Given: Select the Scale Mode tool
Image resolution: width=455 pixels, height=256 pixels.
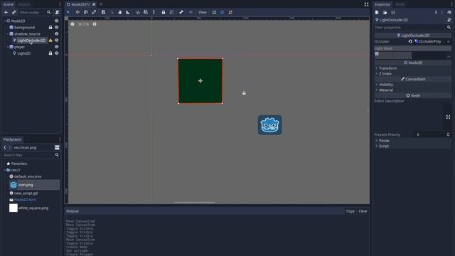Looking at the screenshot, I should point(94,12).
